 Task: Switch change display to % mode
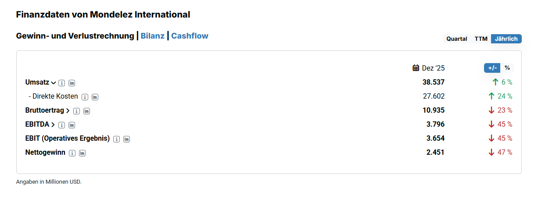click(507, 68)
